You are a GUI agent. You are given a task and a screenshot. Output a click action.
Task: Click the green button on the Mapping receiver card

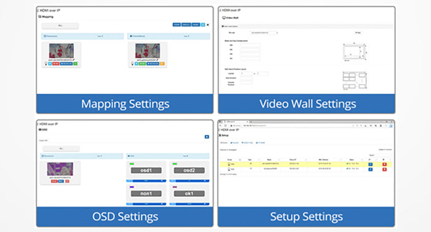[x=75, y=63]
